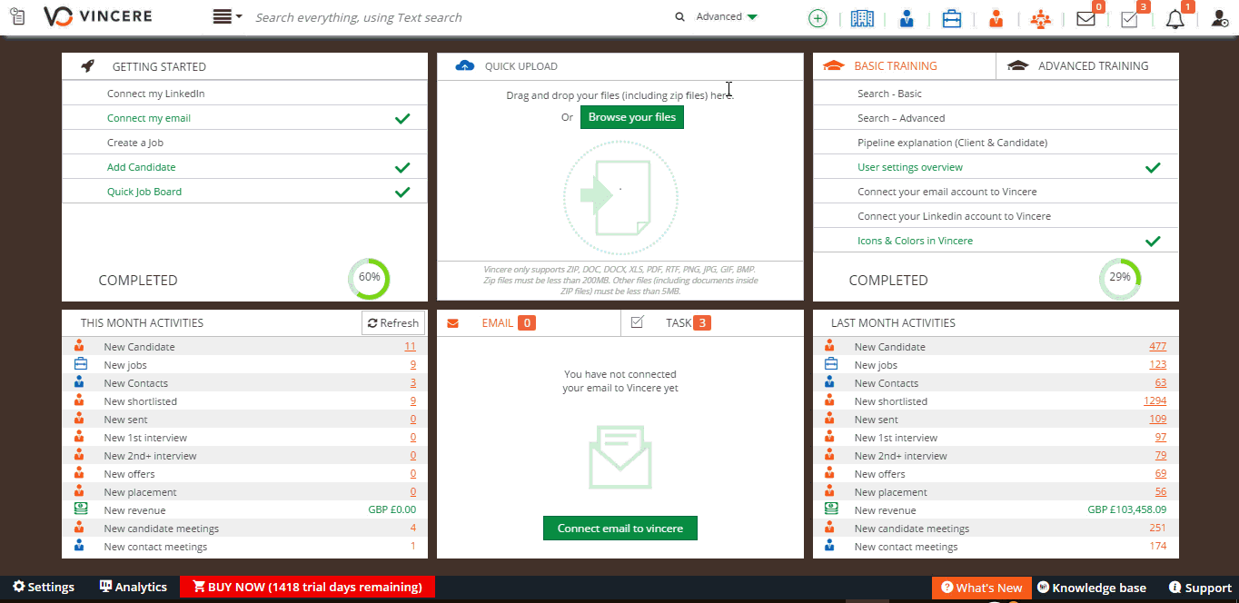Click the Quick Job Board checkmark
This screenshot has width=1239, height=603.
click(x=402, y=192)
